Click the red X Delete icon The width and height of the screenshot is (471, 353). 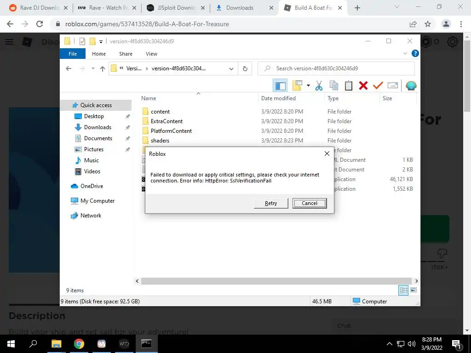click(363, 85)
